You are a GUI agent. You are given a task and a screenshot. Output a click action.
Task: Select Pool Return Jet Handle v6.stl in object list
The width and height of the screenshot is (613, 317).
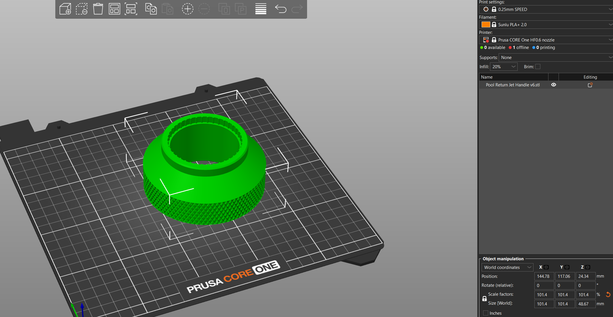513,85
